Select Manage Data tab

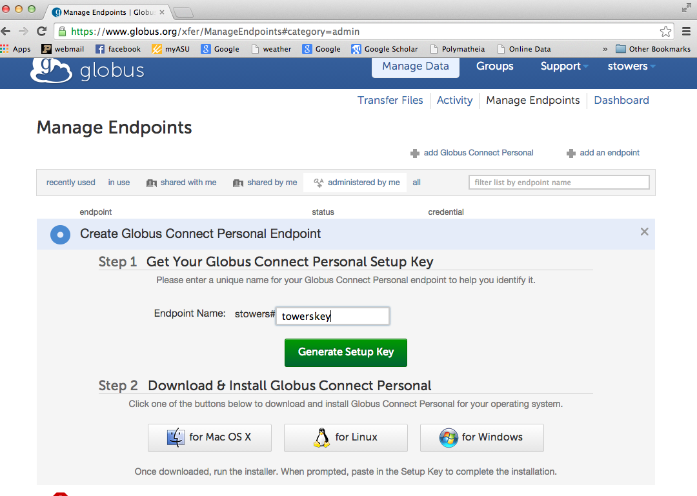click(x=416, y=66)
